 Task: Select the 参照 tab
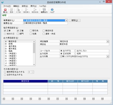click(4, 16)
